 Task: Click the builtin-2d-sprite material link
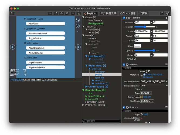point(153,76)
